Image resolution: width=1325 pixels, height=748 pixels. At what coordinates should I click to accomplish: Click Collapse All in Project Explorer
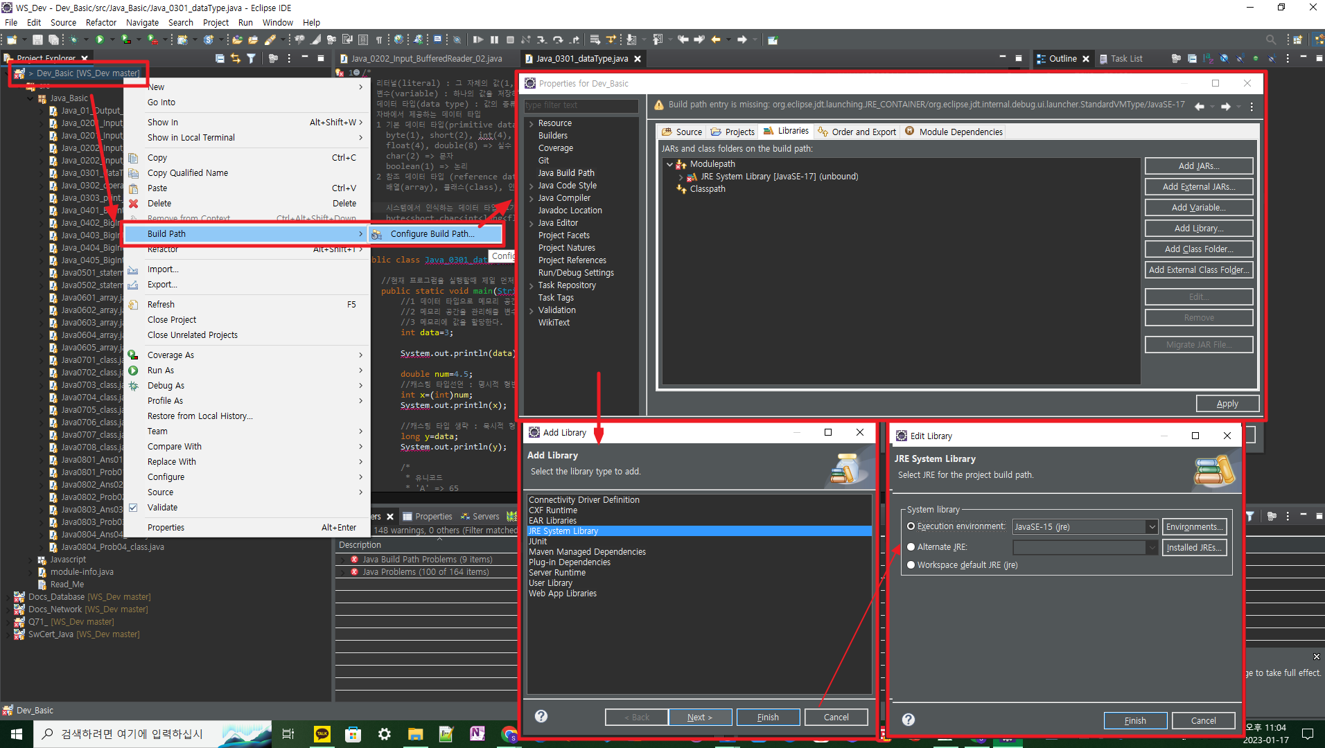click(220, 59)
